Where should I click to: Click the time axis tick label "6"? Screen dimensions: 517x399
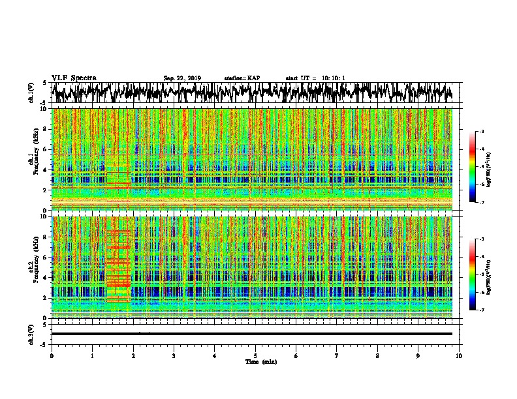[x=296, y=356]
